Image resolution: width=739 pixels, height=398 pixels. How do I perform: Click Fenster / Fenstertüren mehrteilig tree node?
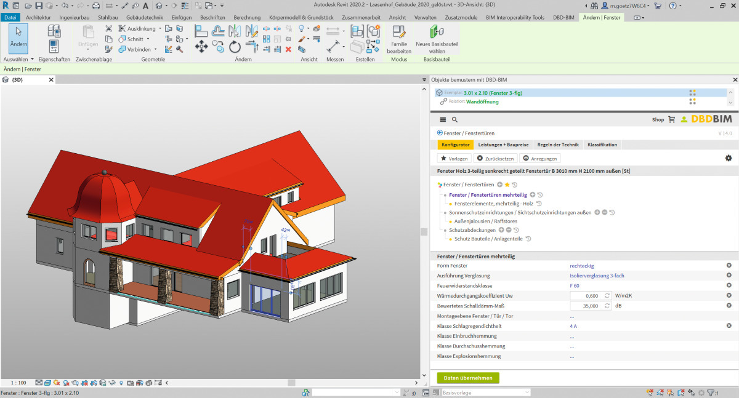pyautogui.click(x=488, y=194)
